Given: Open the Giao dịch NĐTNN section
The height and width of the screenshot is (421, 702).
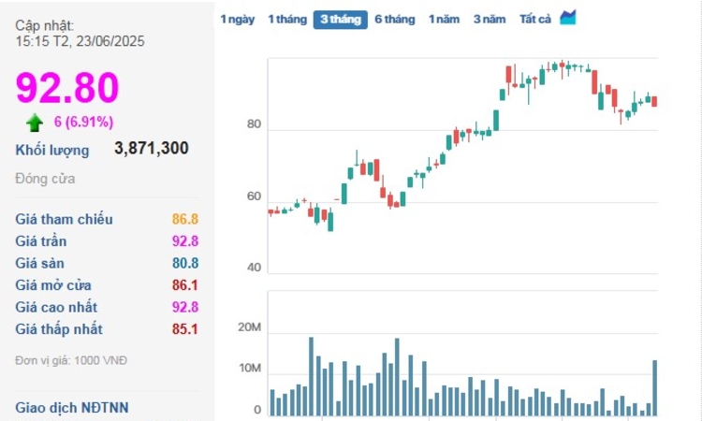Looking at the screenshot, I should [72, 407].
